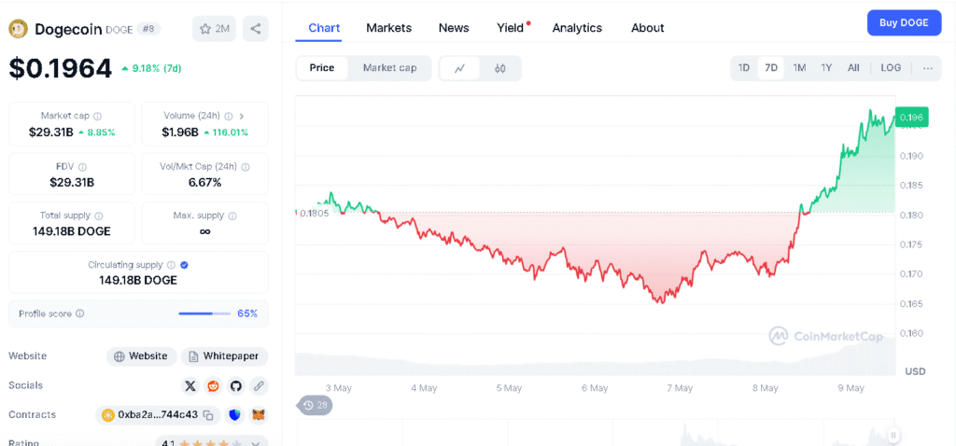Expand the Volume (24h) arrow

coord(242,116)
